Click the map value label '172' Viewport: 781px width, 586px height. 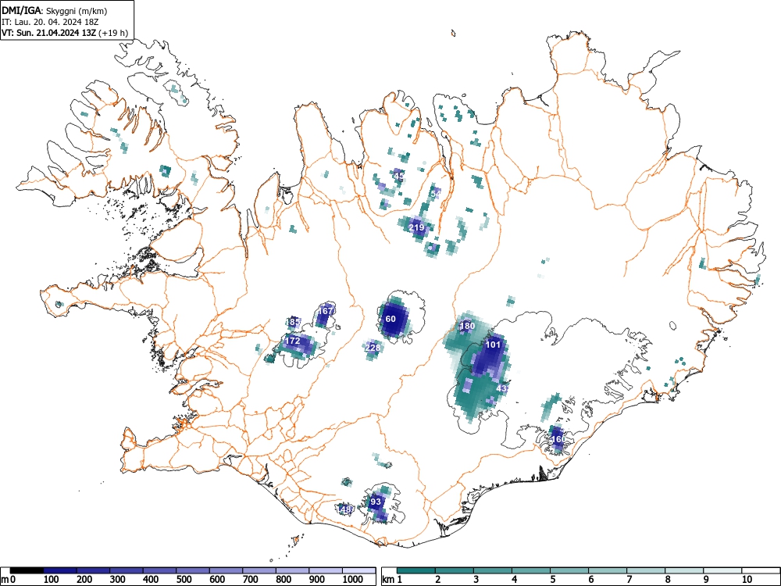coord(292,341)
